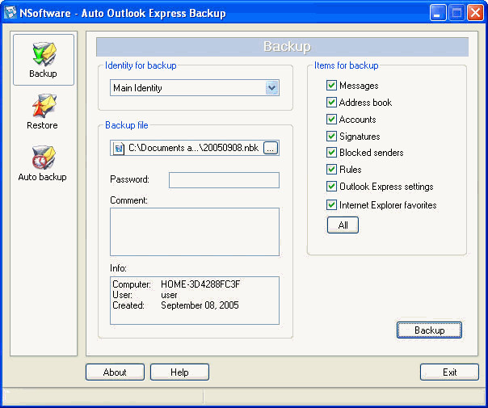Start the backup with Backup button

pyautogui.click(x=429, y=330)
